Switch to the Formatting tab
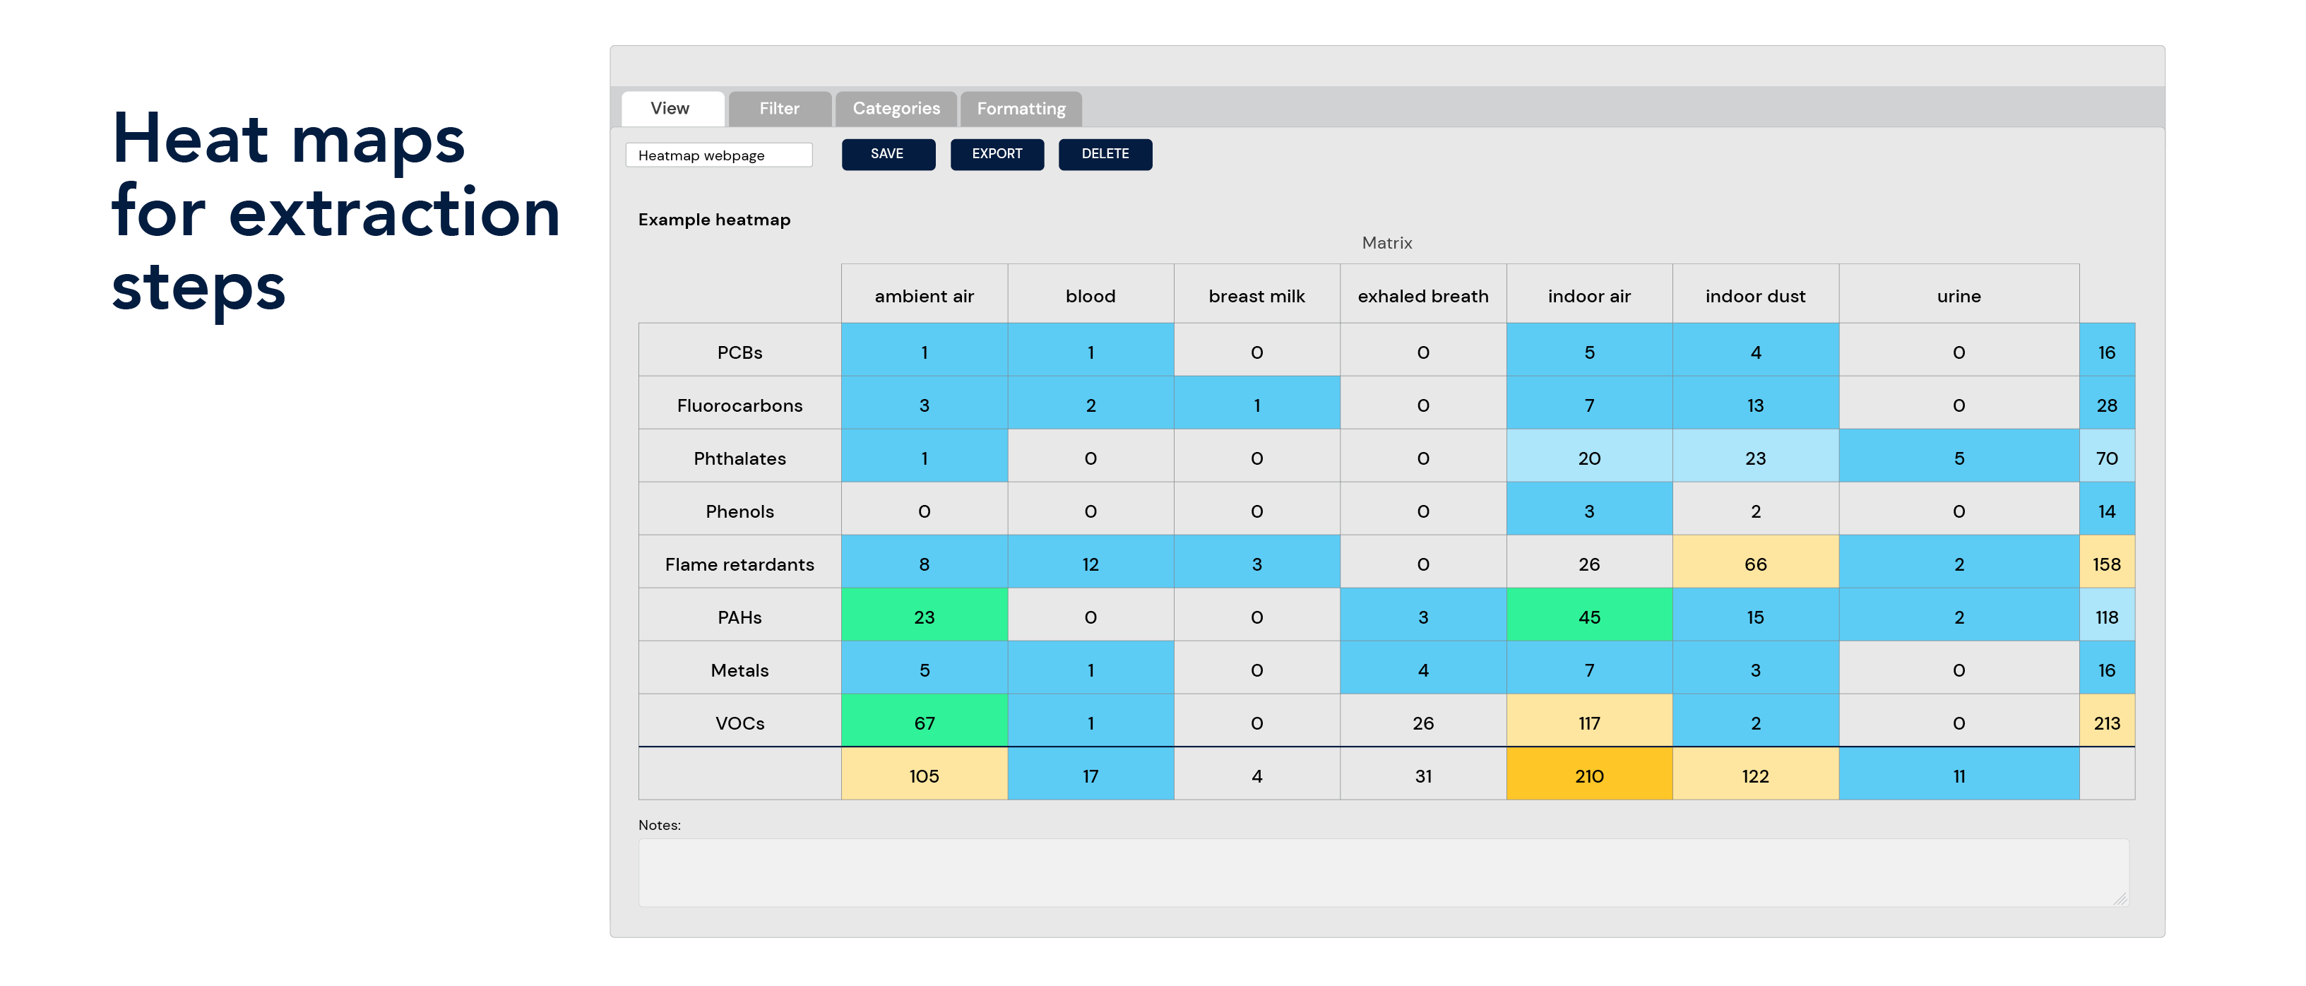Image resolution: width=2306 pixels, height=986 pixels. [x=1021, y=108]
